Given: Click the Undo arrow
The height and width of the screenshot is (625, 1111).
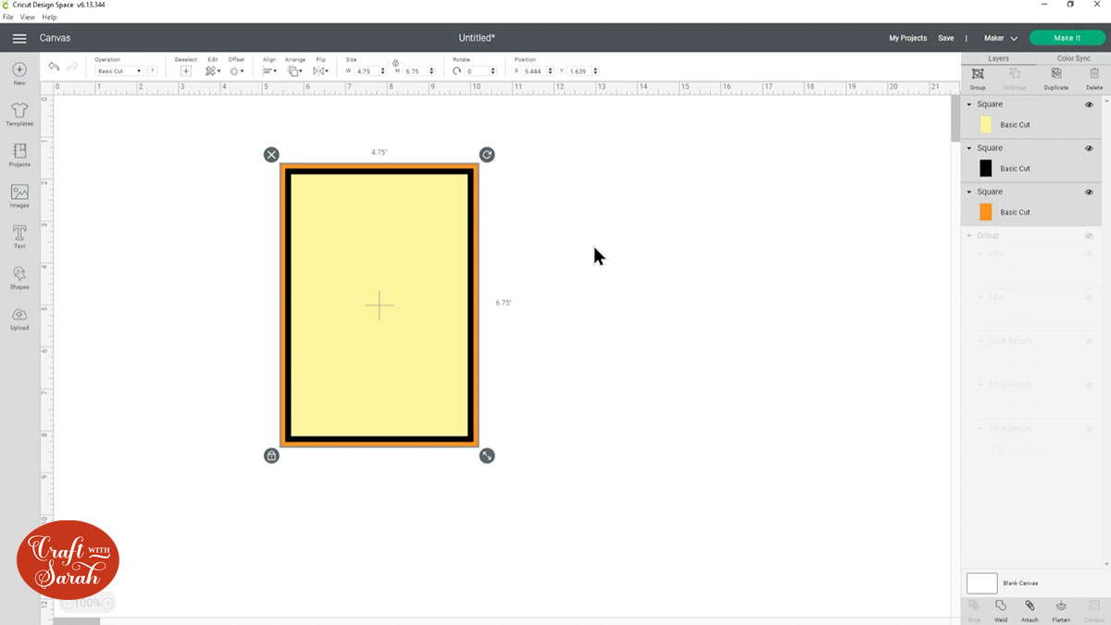Looking at the screenshot, I should click(54, 67).
